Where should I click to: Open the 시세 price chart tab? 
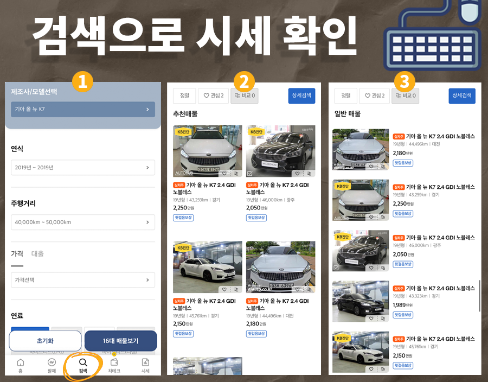point(145,366)
